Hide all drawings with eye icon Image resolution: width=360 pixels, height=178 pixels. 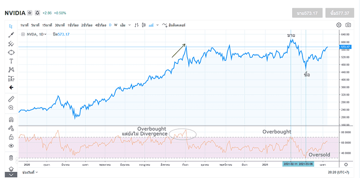(x=11, y=146)
